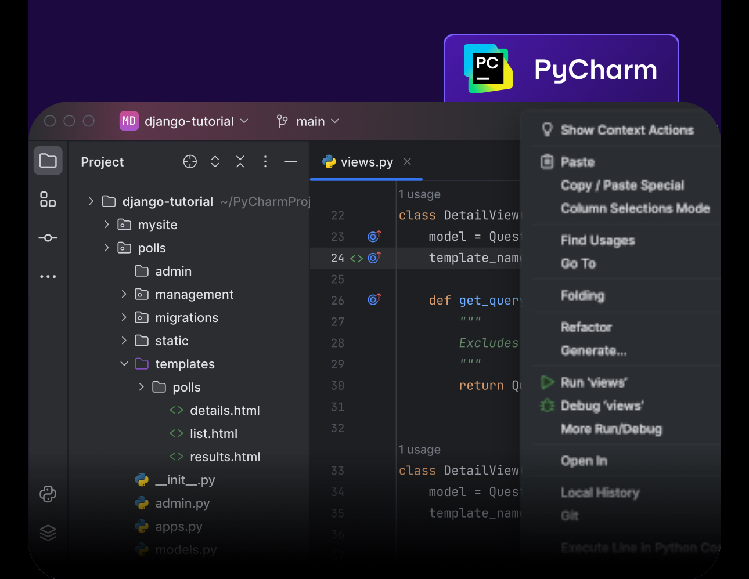Open the Commit tool window icon

tap(48, 238)
